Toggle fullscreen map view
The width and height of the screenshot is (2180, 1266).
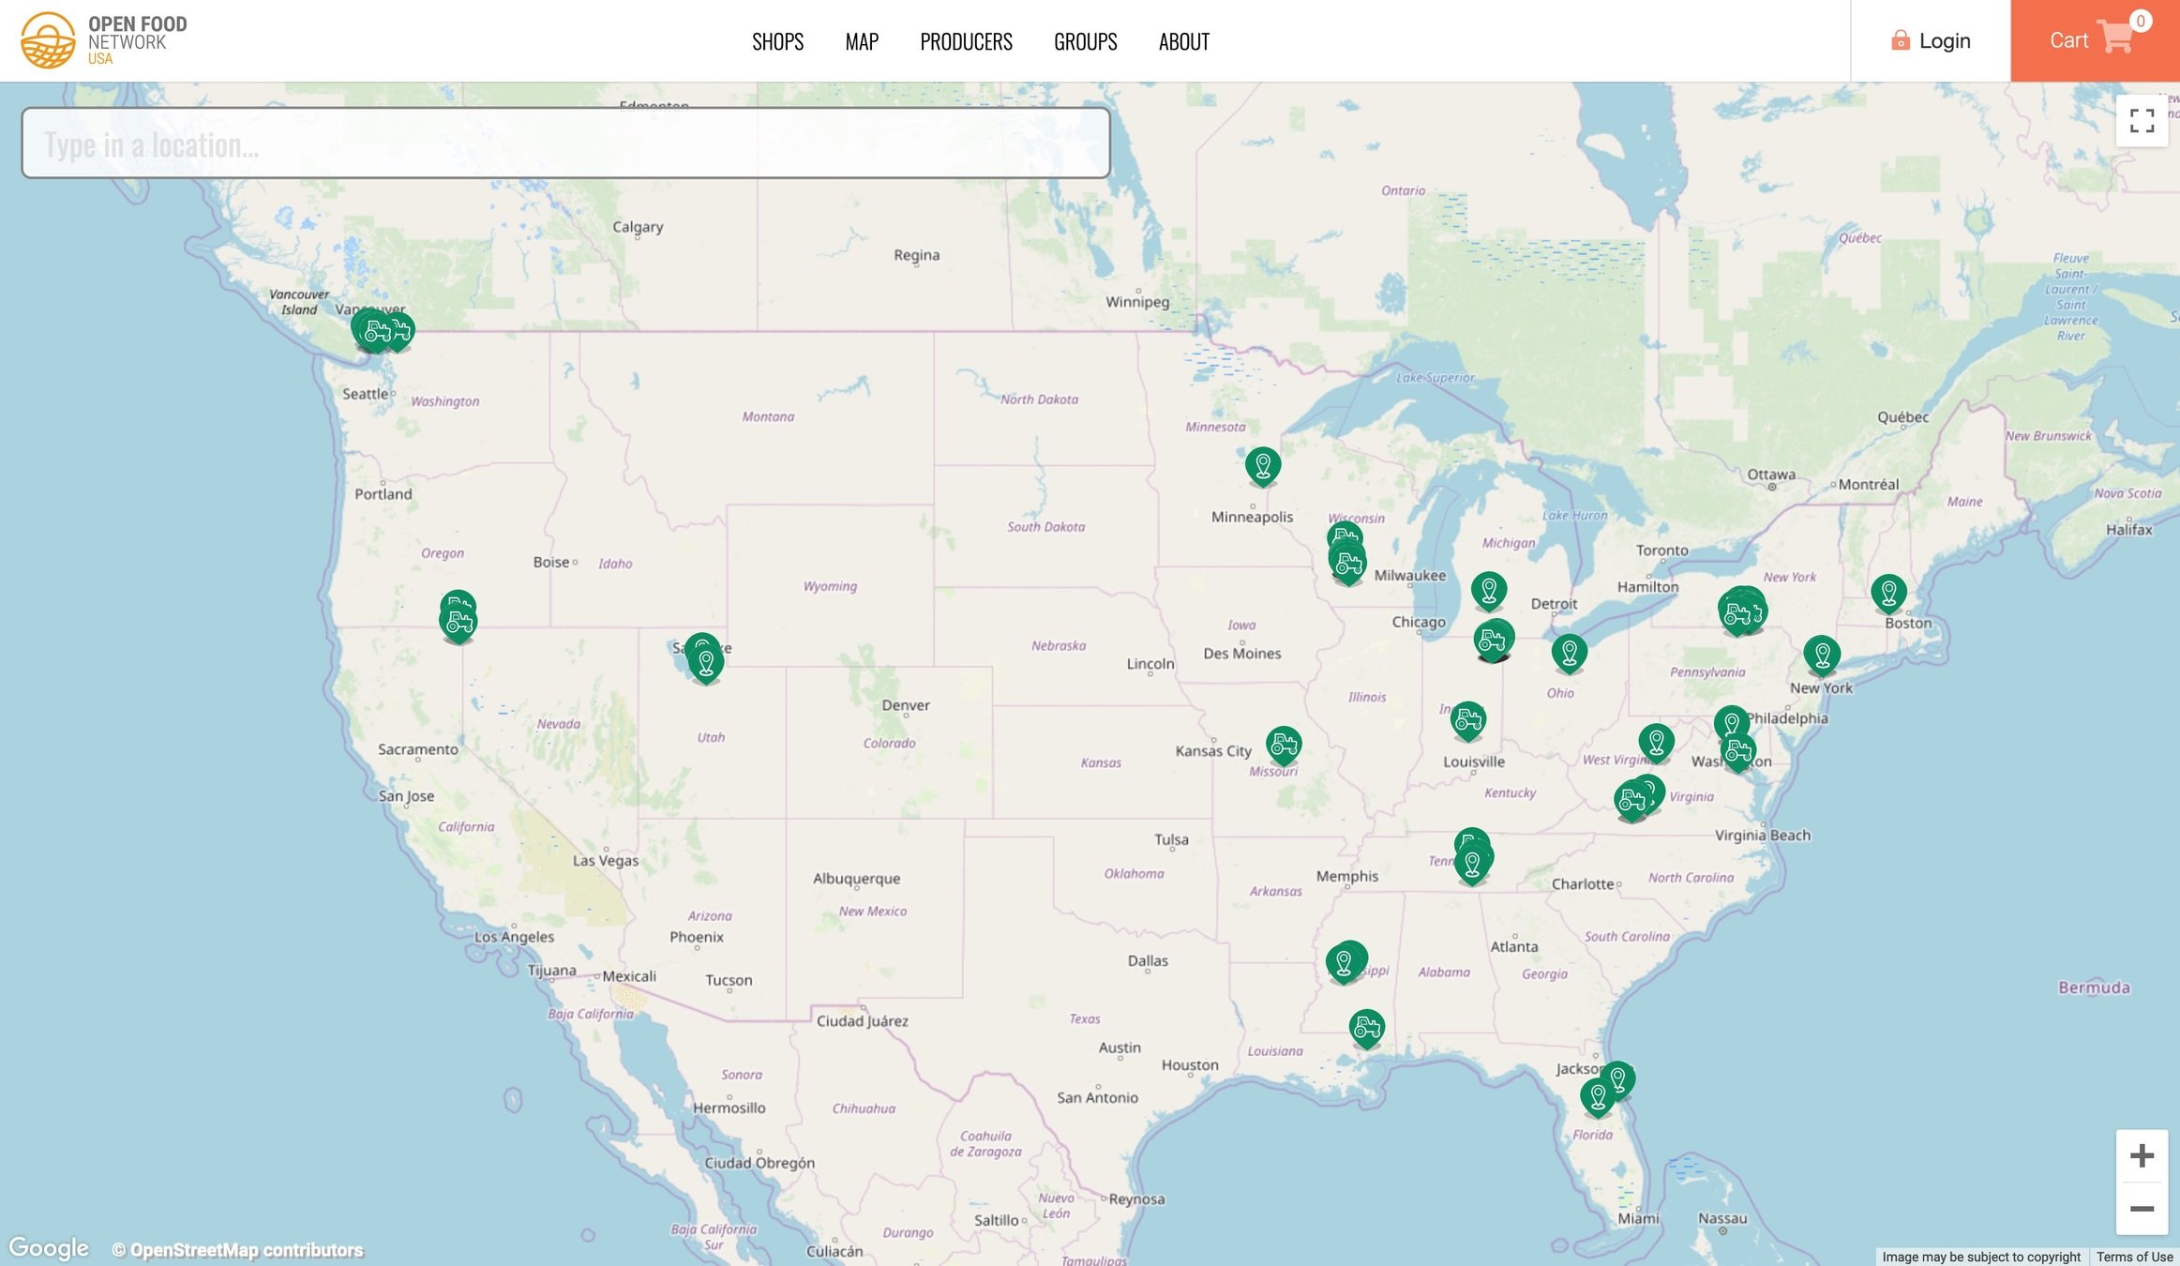pos(2142,121)
